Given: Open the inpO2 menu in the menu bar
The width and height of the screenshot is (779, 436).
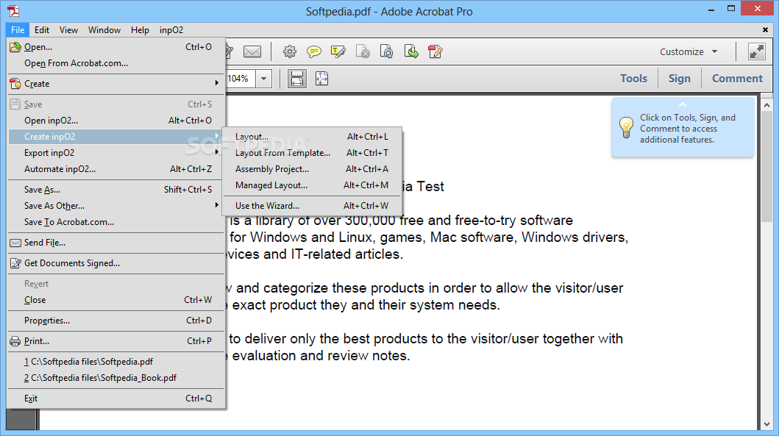Looking at the screenshot, I should point(171,30).
